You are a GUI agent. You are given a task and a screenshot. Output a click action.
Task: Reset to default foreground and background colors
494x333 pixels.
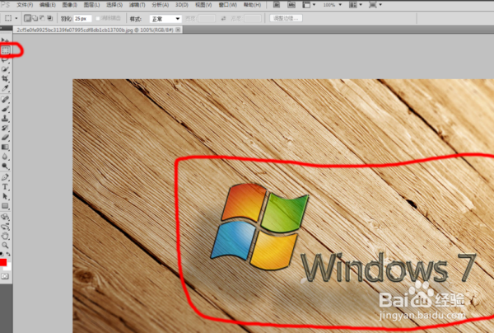click(x=2, y=254)
